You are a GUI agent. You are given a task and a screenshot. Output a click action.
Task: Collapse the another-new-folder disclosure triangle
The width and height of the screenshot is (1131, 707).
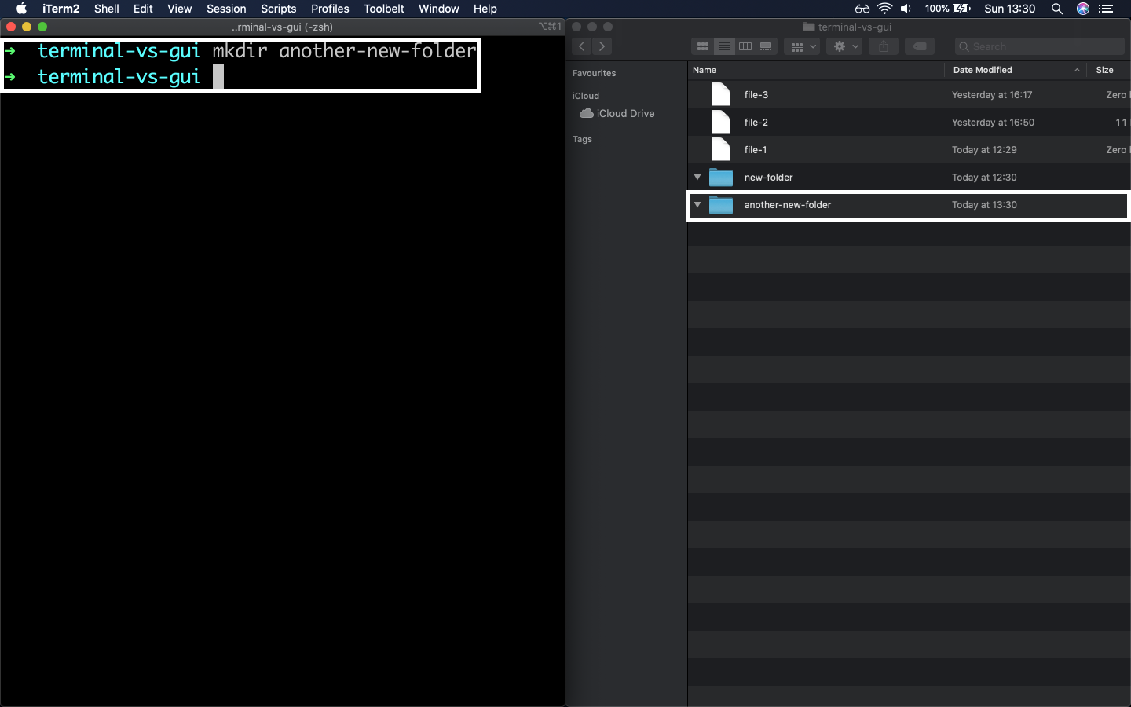697,205
